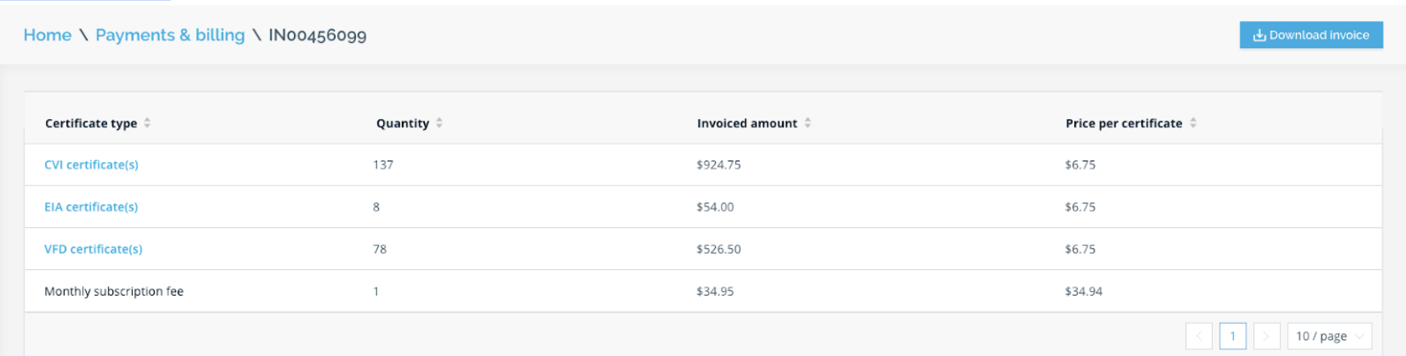The width and height of the screenshot is (1406, 356).
Task: Sort by Invoiced amount column arrows
Action: pyautogui.click(x=807, y=123)
